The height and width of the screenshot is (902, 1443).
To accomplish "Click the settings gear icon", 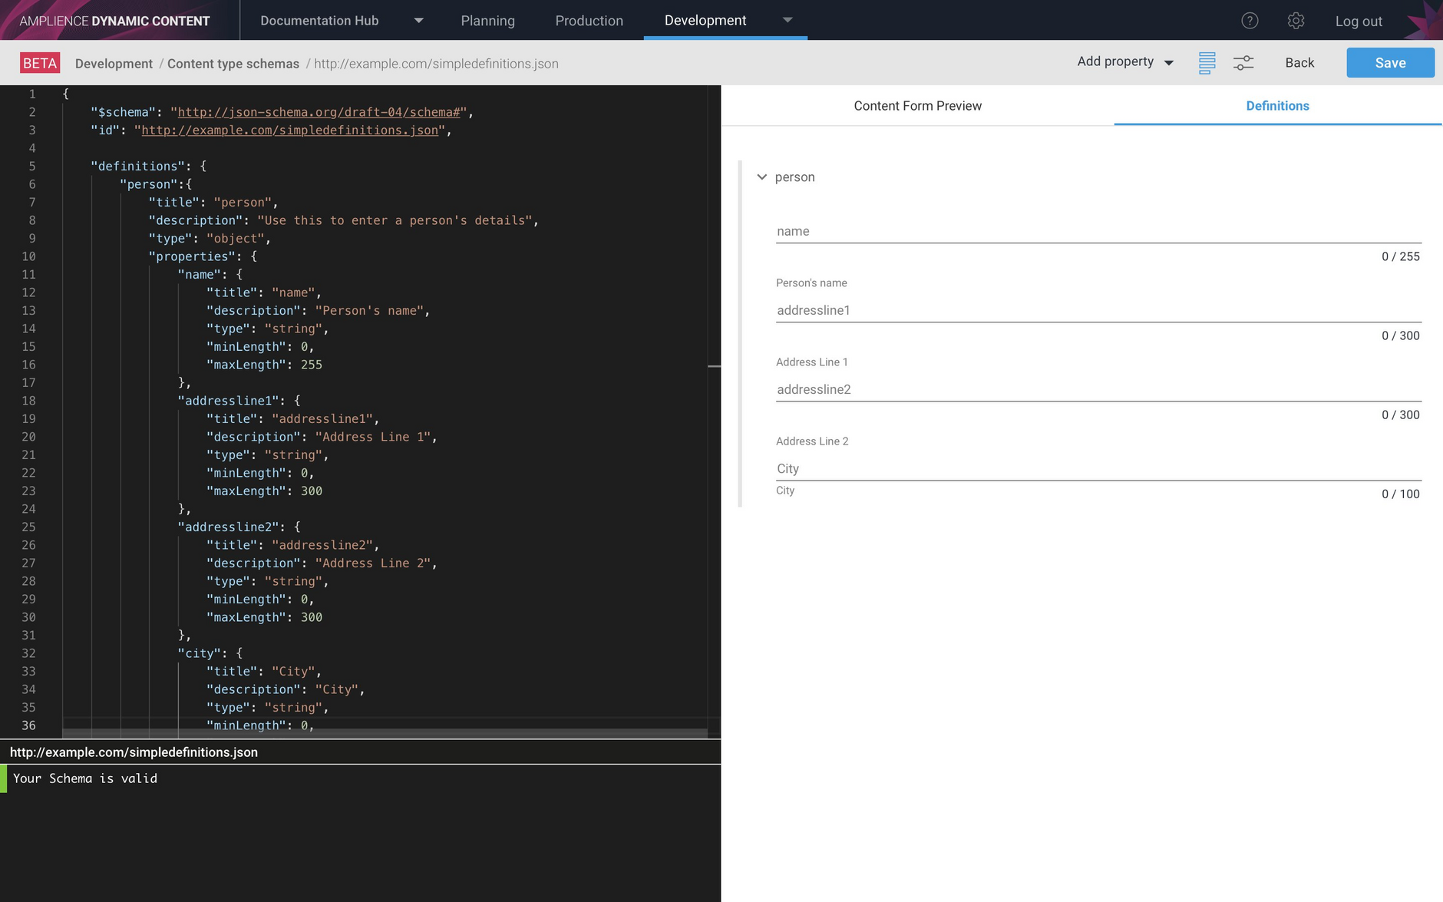I will point(1296,20).
